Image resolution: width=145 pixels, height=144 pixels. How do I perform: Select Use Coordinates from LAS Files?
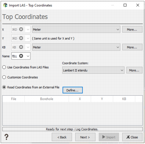(25, 67)
